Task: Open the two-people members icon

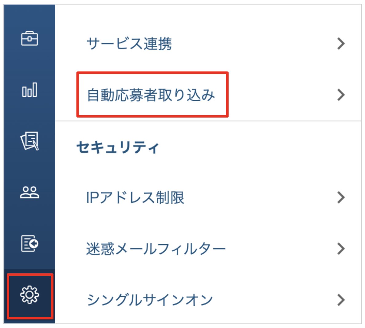Action: 29,192
